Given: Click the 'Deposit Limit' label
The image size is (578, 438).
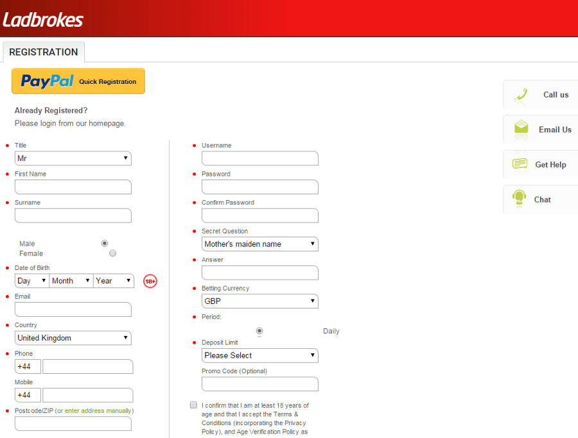Looking at the screenshot, I should [x=220, y=342].
